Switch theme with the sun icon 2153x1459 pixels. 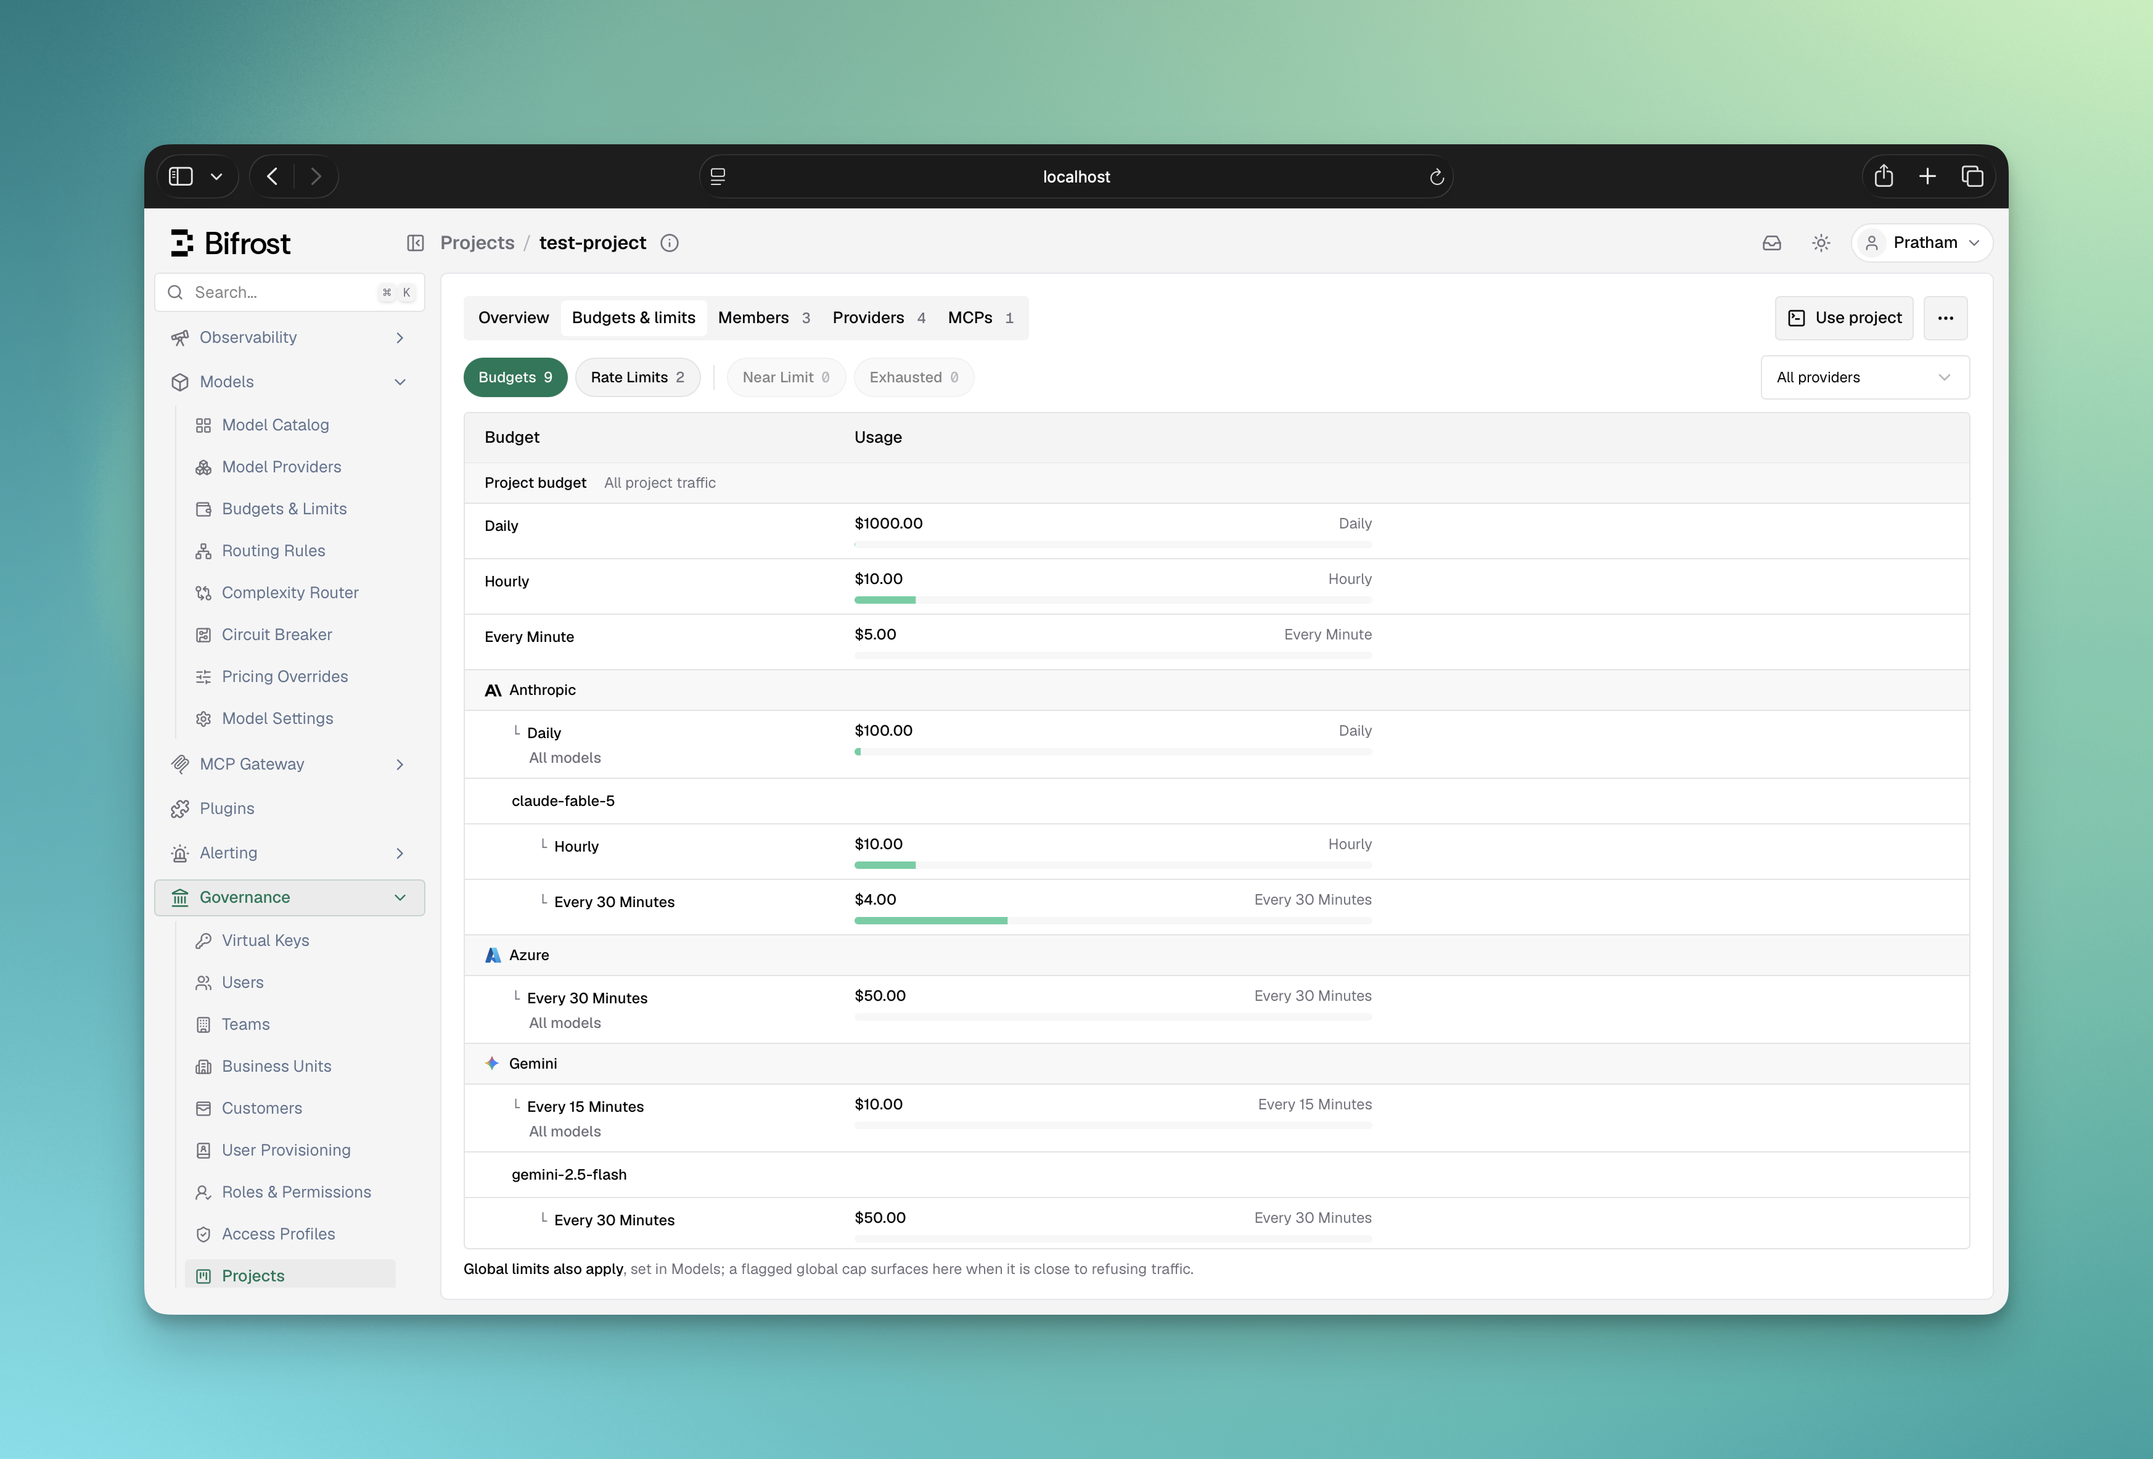(x=1821, y=243)
